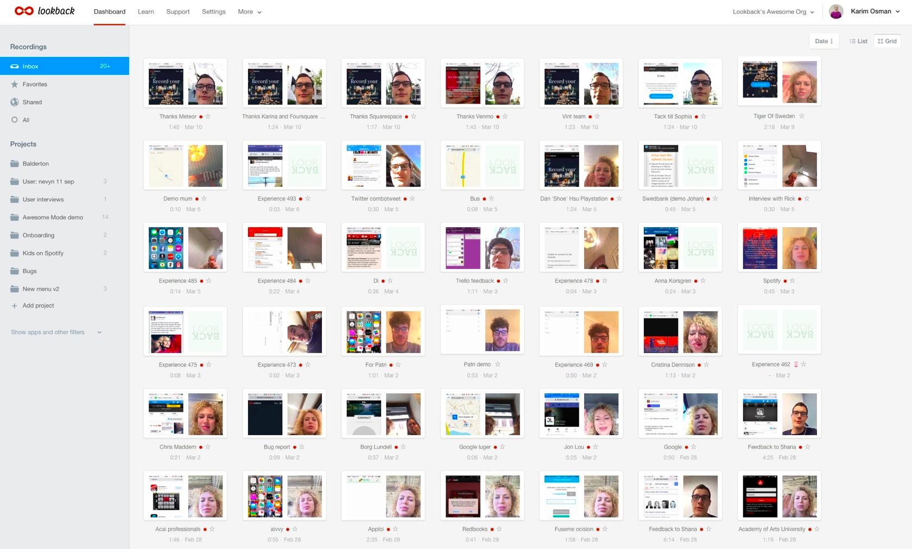Click Karim Osman's profile avatar
This screenshot has width=912, height=549.
836,11
